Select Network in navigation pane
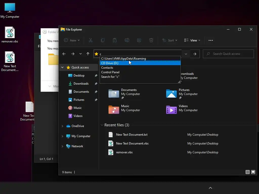This screenshot has height=194, width=259. pyautogui.click(x=77, y=146)
